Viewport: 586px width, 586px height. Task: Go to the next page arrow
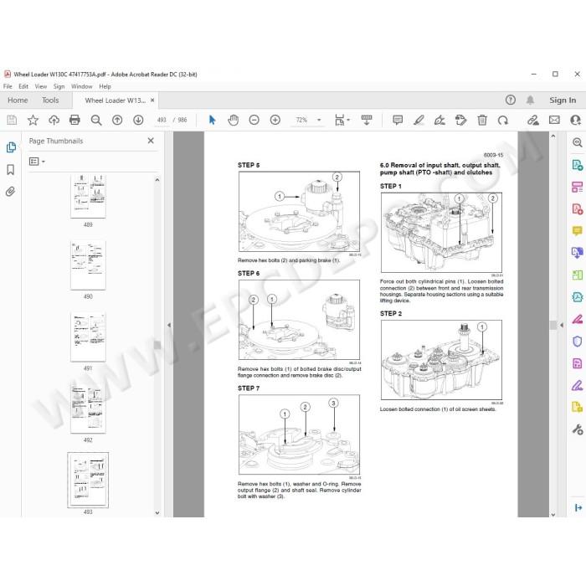138,120
